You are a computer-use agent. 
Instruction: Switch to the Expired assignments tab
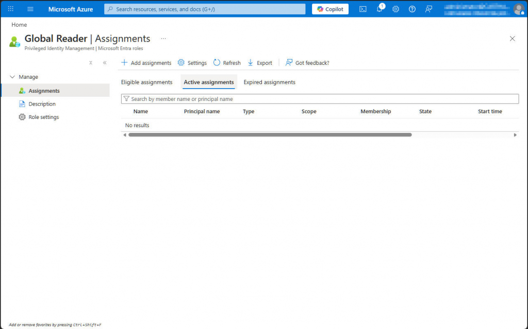(x=269, y=81)
